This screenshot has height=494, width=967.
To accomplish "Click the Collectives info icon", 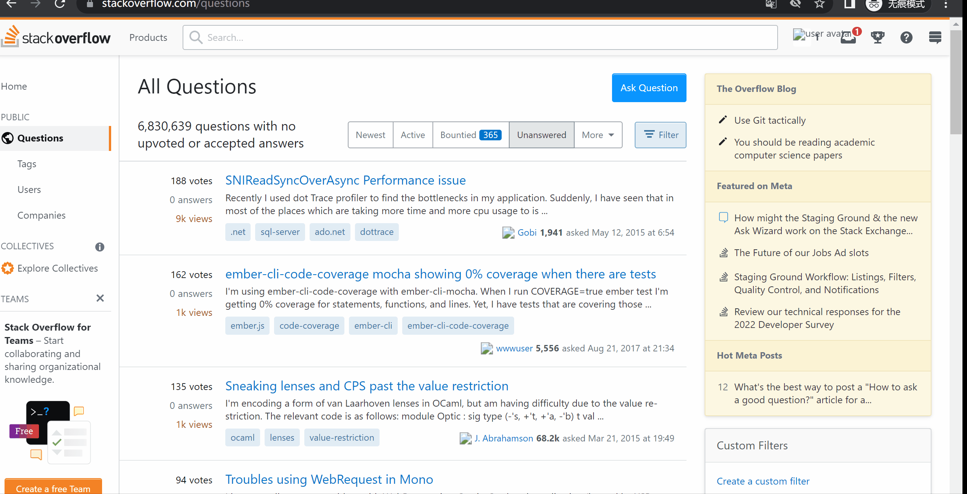I will 99,247.
